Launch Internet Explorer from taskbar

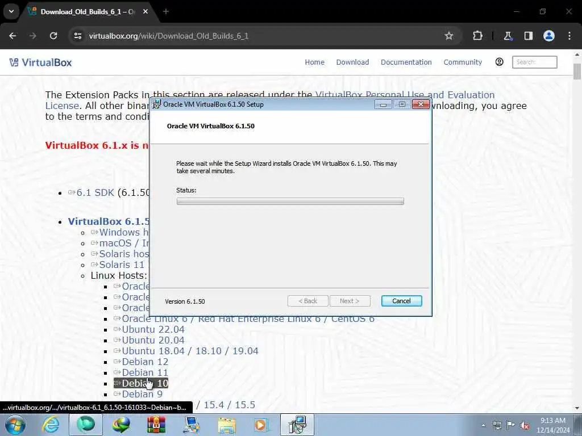point(51,425)
